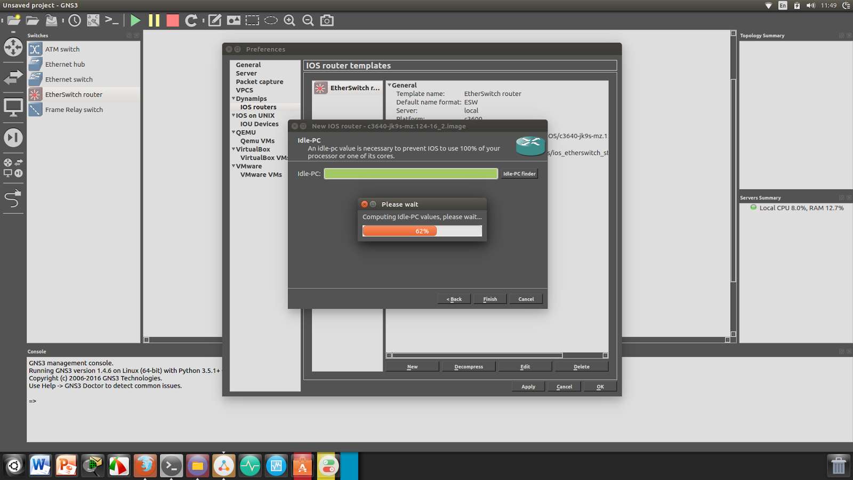The image size is (853, 480).
Task: Click the Decompress button
Action: [469, 367]
